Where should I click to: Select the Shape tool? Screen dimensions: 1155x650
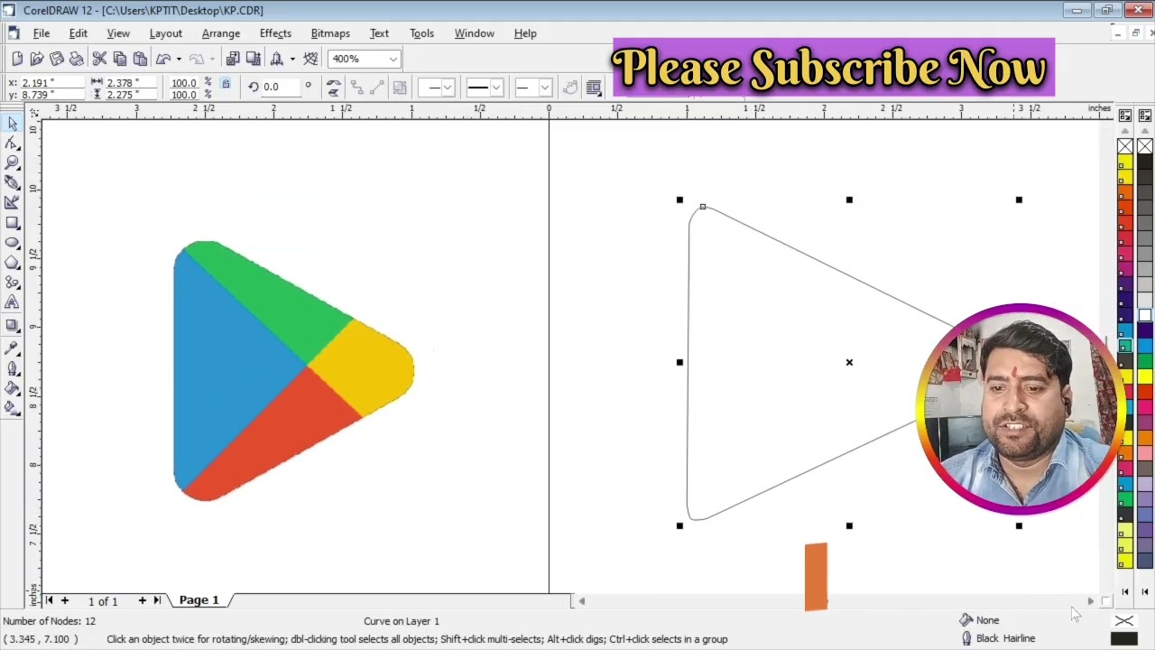click(x=12, y=144)
